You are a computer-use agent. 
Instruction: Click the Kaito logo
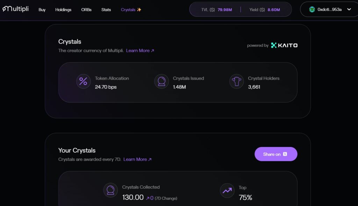[284, 45]
